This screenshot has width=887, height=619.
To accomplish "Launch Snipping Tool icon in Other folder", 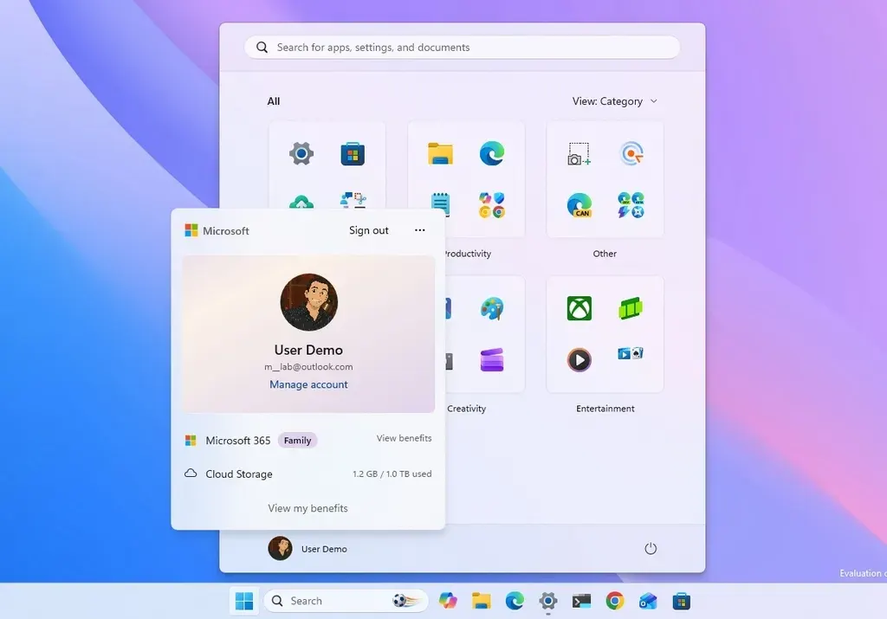I will (x=579, y=154).
